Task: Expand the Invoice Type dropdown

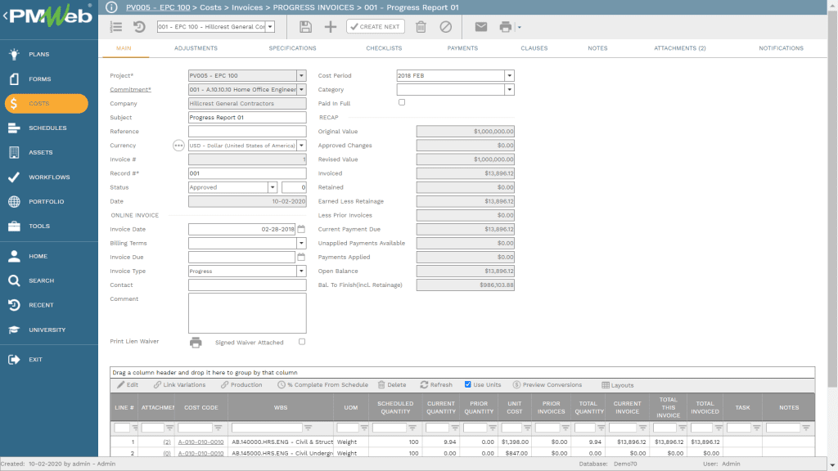Action: point(301,271)
